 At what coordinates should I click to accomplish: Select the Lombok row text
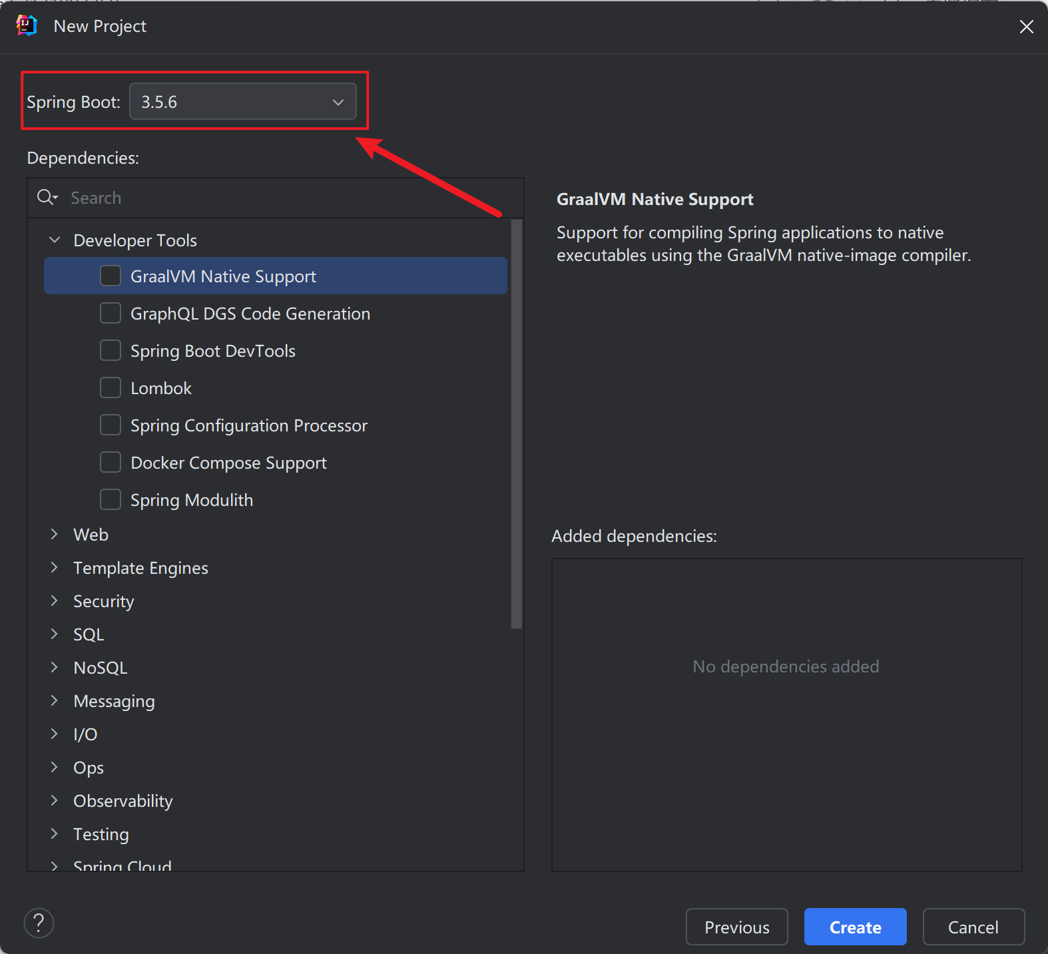click(161, 388)
